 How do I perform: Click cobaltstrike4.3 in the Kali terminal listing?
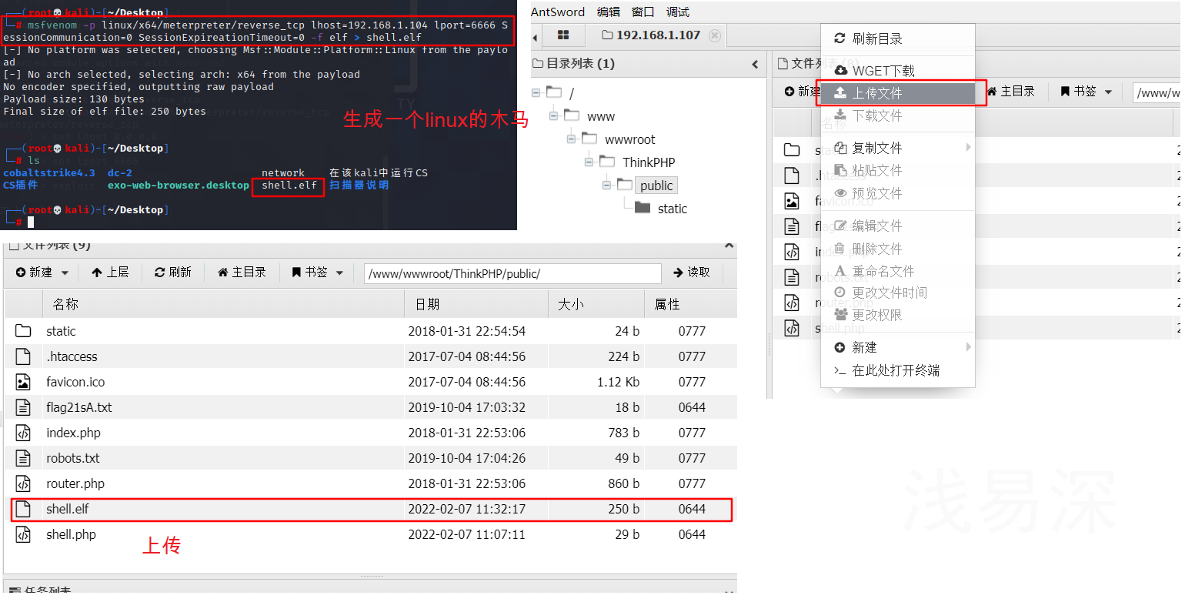(49, 173)
